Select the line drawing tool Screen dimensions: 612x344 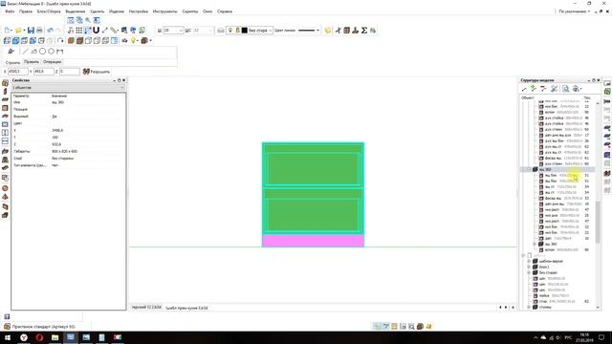26,51
